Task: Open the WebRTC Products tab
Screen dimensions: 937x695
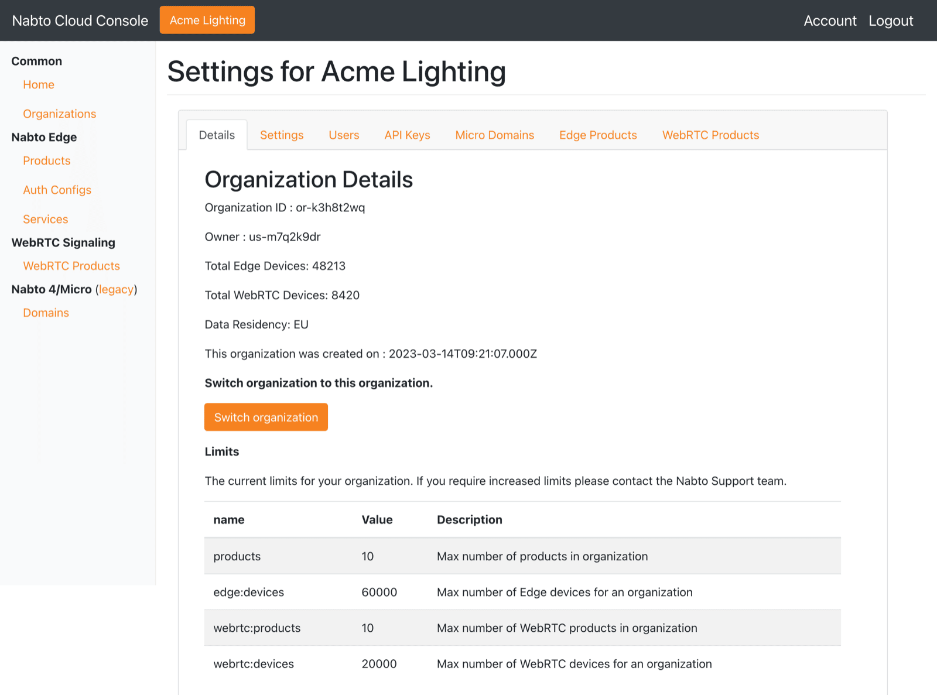Action: pyautogui.click(x=710, y=135)
